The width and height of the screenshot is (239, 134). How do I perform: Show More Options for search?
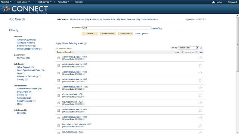142,33
